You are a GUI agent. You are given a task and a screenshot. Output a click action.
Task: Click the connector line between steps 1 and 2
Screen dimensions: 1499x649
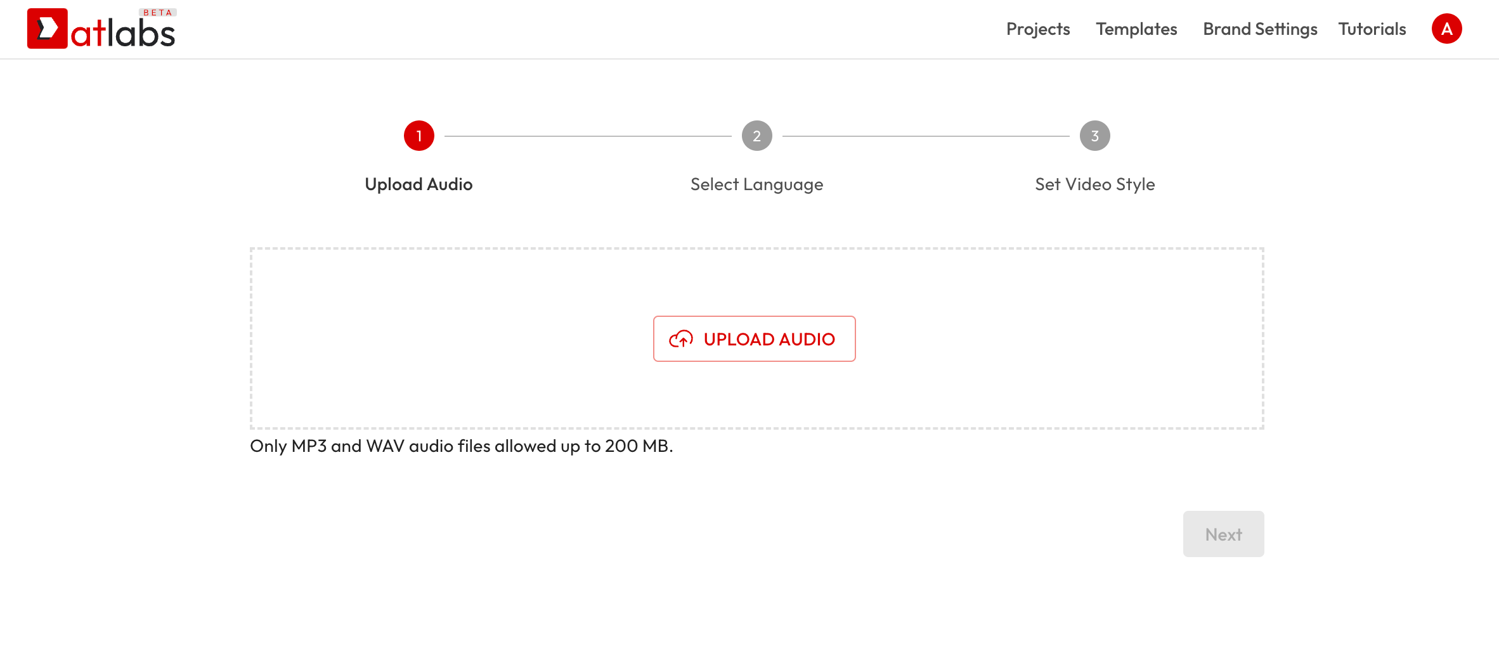(588, 136)
